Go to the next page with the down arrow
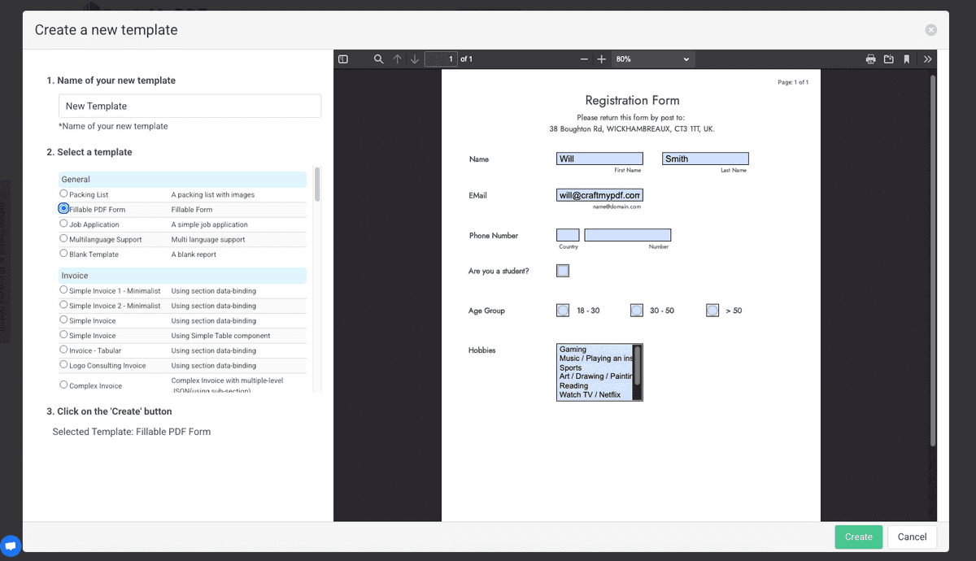The height and width of the screenshot is (561, 976). point(414,59)
